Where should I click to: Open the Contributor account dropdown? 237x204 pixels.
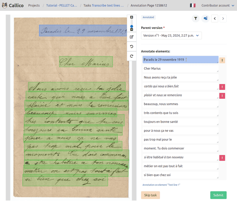[x=218, y=5]
